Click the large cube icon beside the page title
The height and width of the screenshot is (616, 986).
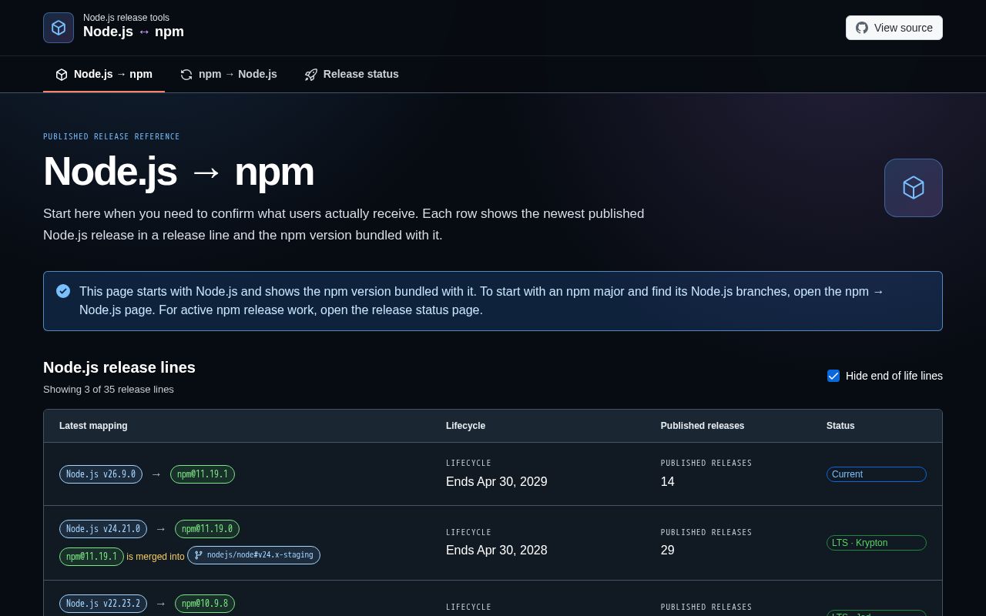click(x=914, y=188)
